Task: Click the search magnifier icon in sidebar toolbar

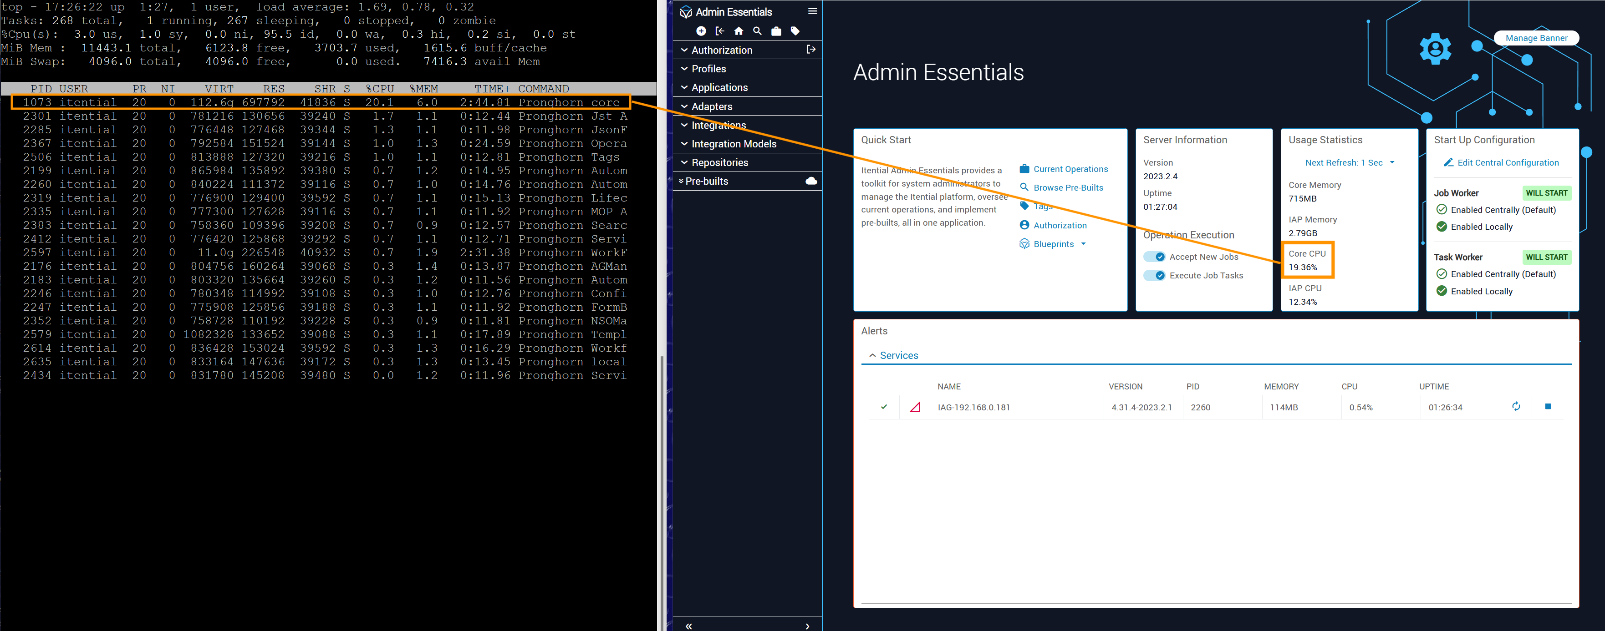Action: pyautogui.click(x=757, y=31)
